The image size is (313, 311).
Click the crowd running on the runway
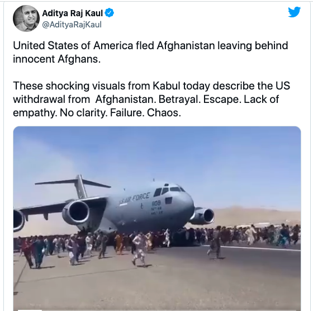pos(157,242)
